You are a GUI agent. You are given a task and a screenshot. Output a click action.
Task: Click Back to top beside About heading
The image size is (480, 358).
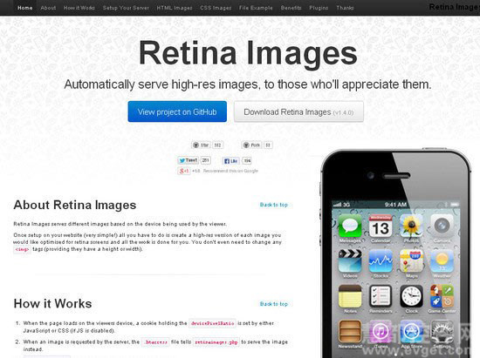click(x=274, y=205)
